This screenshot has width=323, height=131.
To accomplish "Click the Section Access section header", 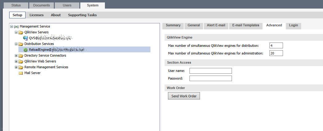I will click(244, 62).
